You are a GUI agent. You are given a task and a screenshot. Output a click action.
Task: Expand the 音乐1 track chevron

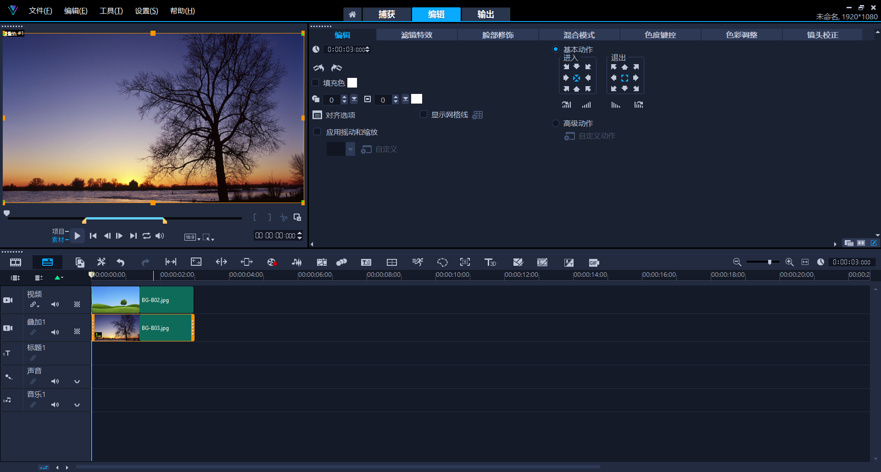click(77, 405)
